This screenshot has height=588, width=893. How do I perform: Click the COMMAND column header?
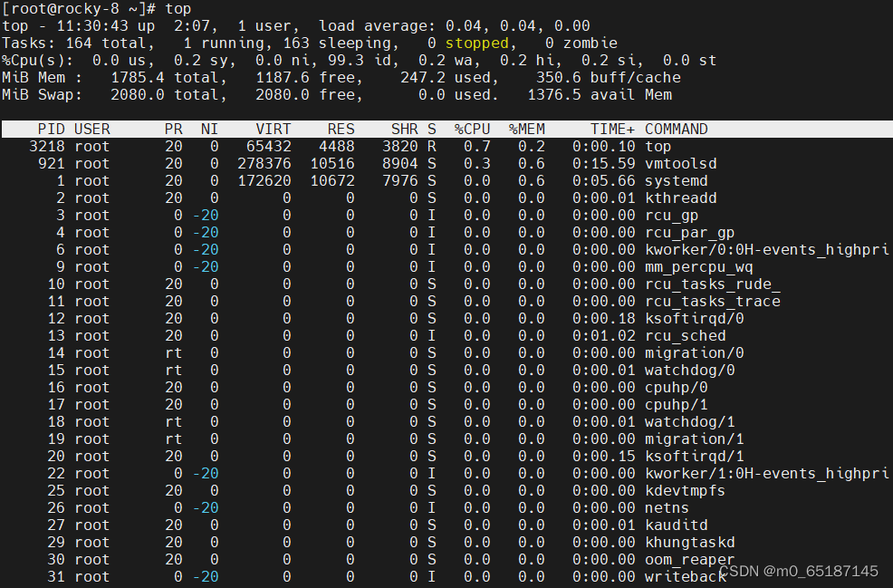676,129
